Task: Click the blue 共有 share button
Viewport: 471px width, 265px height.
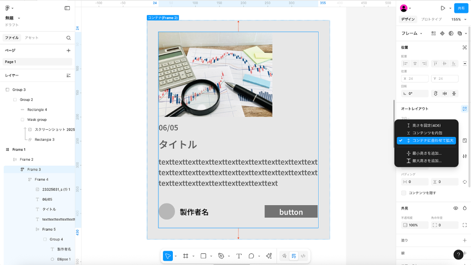Action: tap(460, 8)
